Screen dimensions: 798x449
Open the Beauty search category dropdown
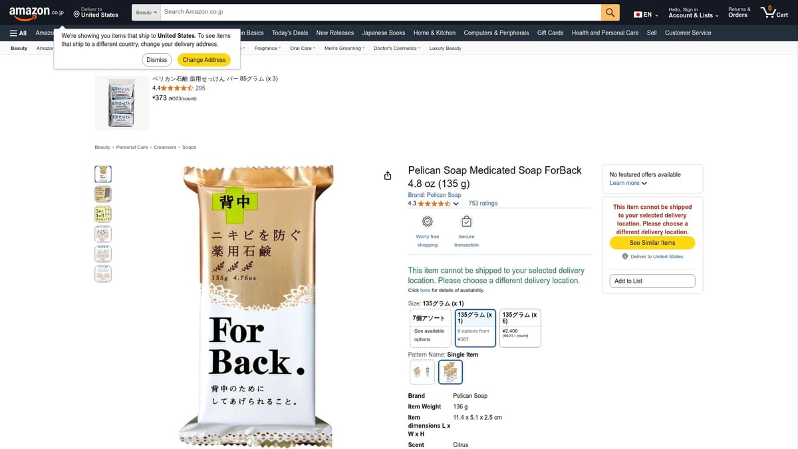tap(146, 13)
